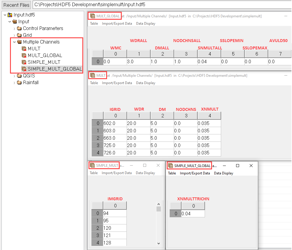Image resolution: width=292 pixels, height=250 pixels.
Task: Click the Control Parameters folder icon
Action: point(19,28)
